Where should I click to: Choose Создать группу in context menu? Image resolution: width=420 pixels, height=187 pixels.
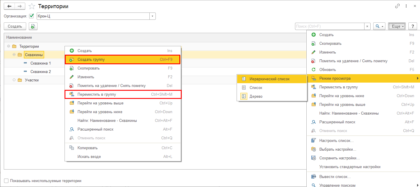pyautogui.click(x=91, y=60)
